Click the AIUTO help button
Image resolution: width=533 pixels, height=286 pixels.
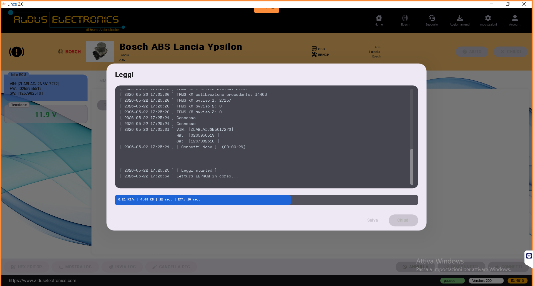pos(472,52)
